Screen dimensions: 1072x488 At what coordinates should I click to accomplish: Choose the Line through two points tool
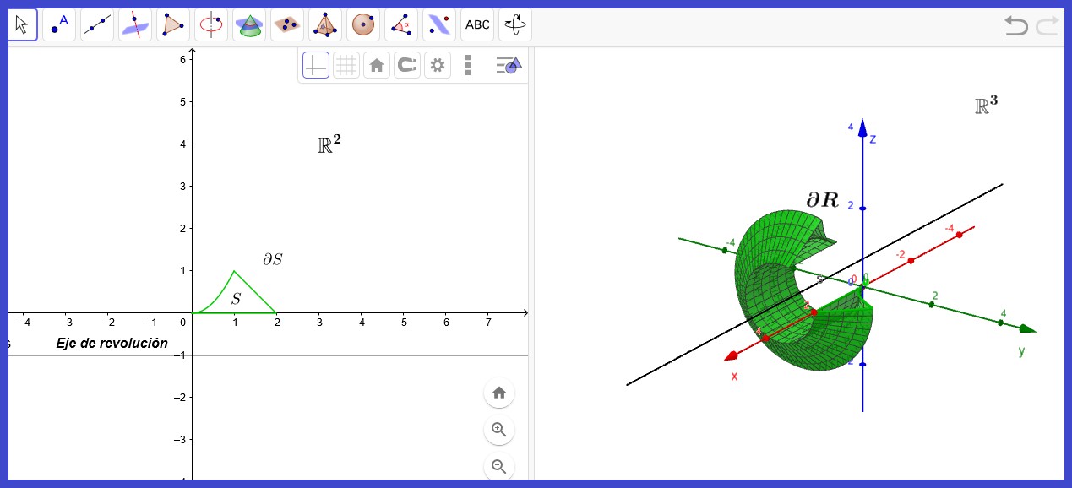tap(97, 25)
